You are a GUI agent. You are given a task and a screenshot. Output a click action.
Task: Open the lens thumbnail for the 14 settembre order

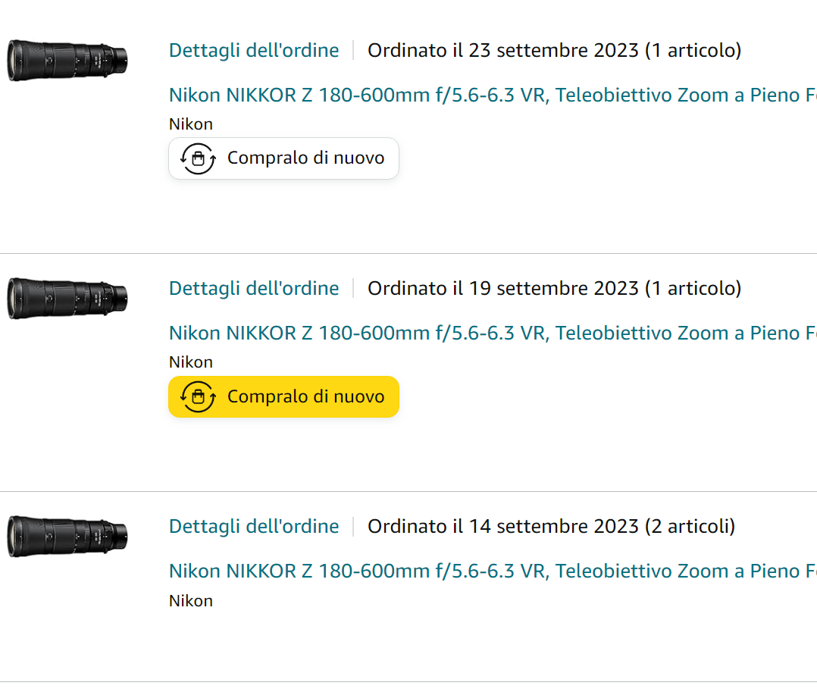pyautogui.click(x=67, y=537)
